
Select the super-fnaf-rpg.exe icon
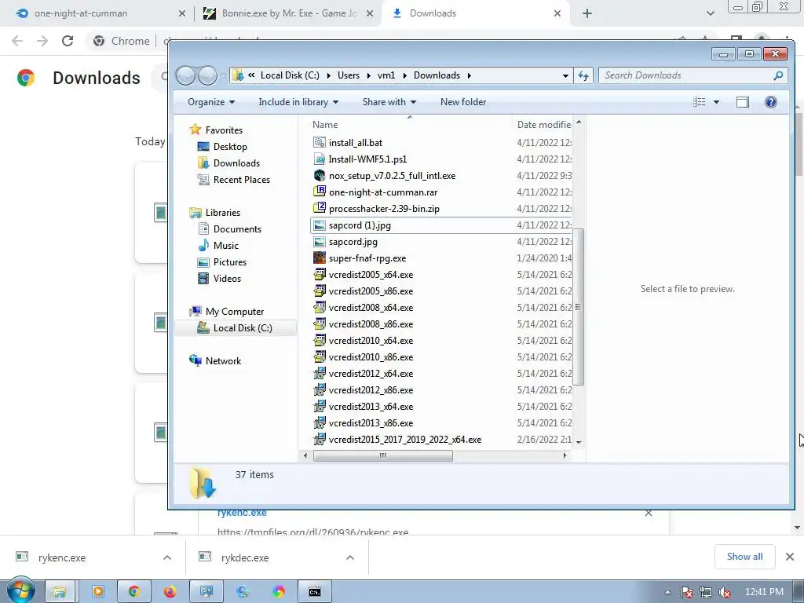click(x=320, y=258)
